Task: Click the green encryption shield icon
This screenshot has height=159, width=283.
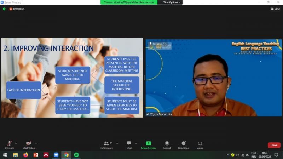Action: point(4,9)
